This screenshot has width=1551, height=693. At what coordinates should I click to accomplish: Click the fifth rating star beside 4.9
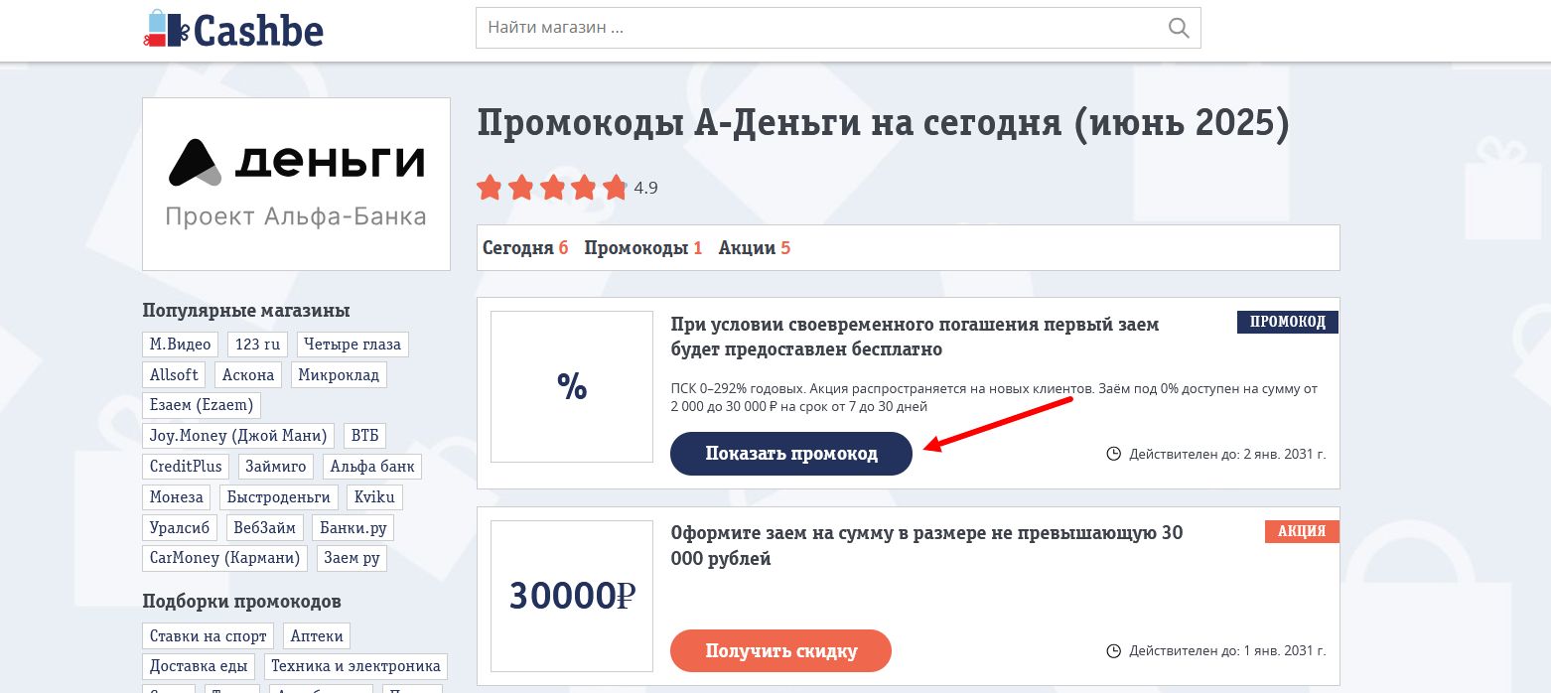[615, 187]
